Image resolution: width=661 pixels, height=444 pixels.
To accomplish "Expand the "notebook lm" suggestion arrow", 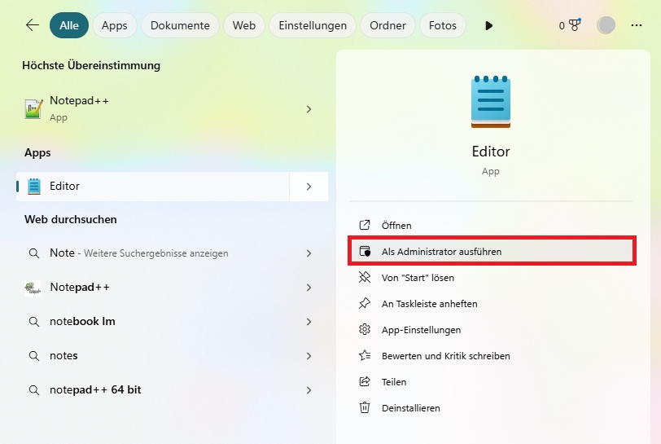I will 309,322.
